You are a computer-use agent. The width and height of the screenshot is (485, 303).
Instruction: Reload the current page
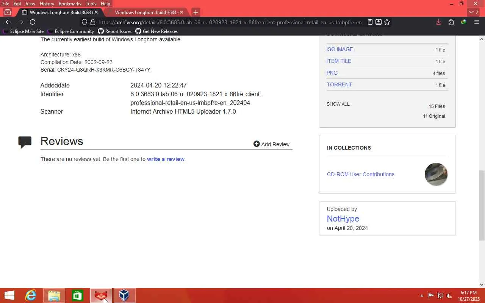pyautogui.click(x=33, y=22)
